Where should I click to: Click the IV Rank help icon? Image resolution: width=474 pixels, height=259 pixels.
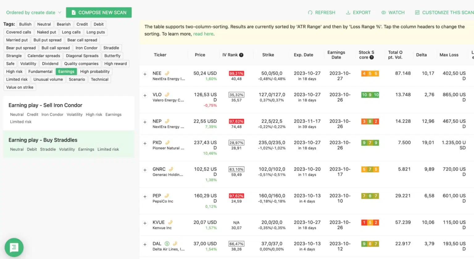pos(241,55)
